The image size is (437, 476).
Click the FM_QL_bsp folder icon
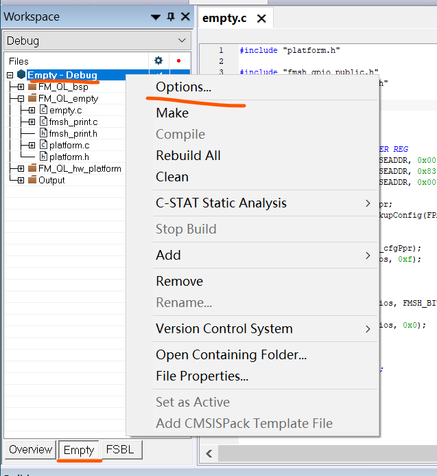click(32, 87)
